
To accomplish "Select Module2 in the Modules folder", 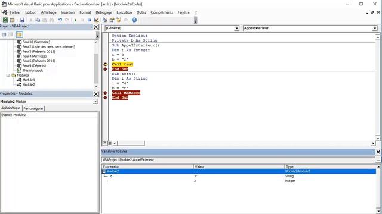I will point(29,84).
